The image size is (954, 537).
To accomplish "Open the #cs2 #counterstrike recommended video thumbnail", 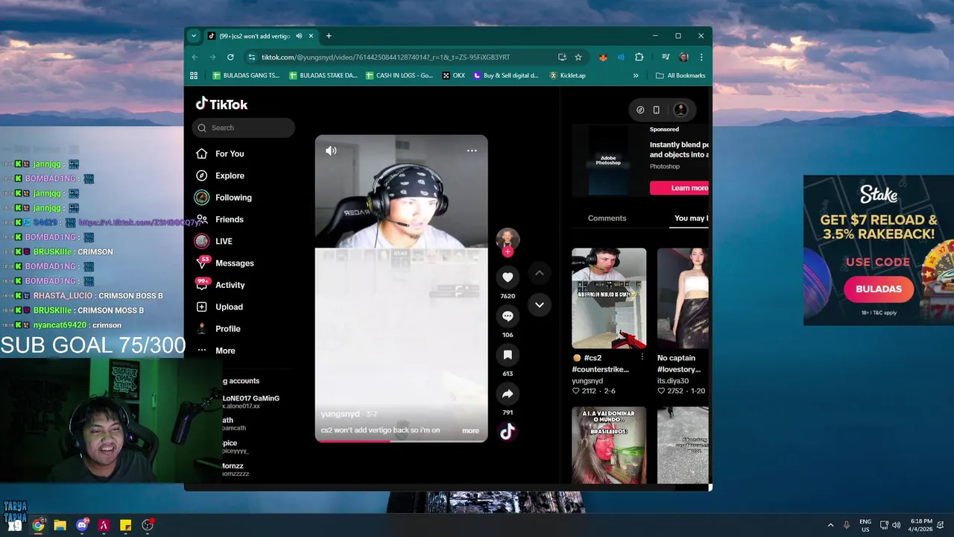I will (609, 298).
